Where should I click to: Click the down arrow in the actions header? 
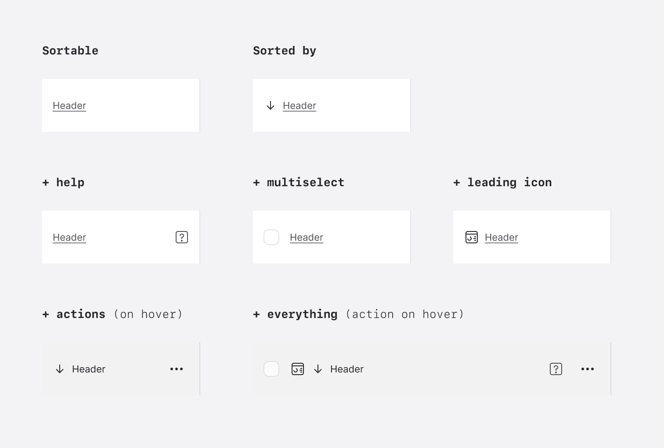coord(60,369)
